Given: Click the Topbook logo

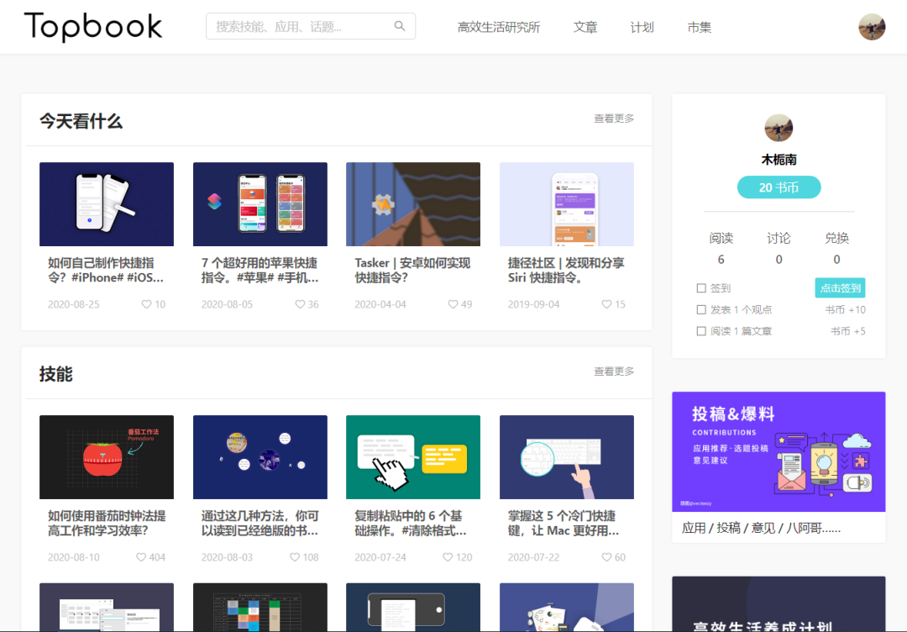Looking at the screenshot, I should click(x=92, y=26).
